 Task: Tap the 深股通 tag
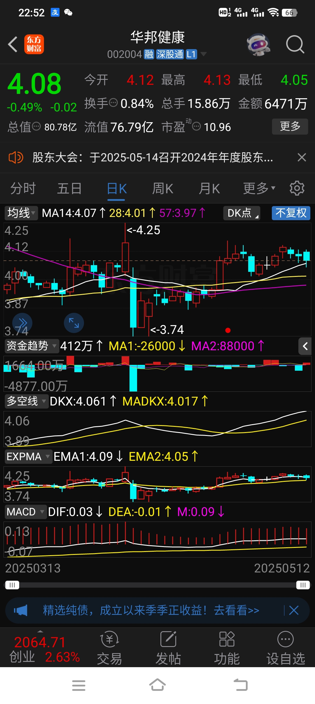coord(170,54)
